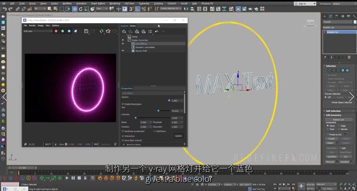The height and width of the screenshot is (191, 357).
Task: Open the Create Selection Set dropdown
Action: [x=170, y=9]
